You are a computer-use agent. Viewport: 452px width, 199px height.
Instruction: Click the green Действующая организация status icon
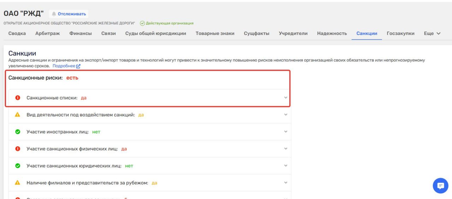click(142, 23)
